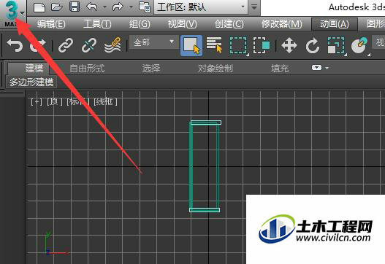Screen dimensions: 385x264
Task: Open the 修改器(M) menu
Action: (282, 24)
